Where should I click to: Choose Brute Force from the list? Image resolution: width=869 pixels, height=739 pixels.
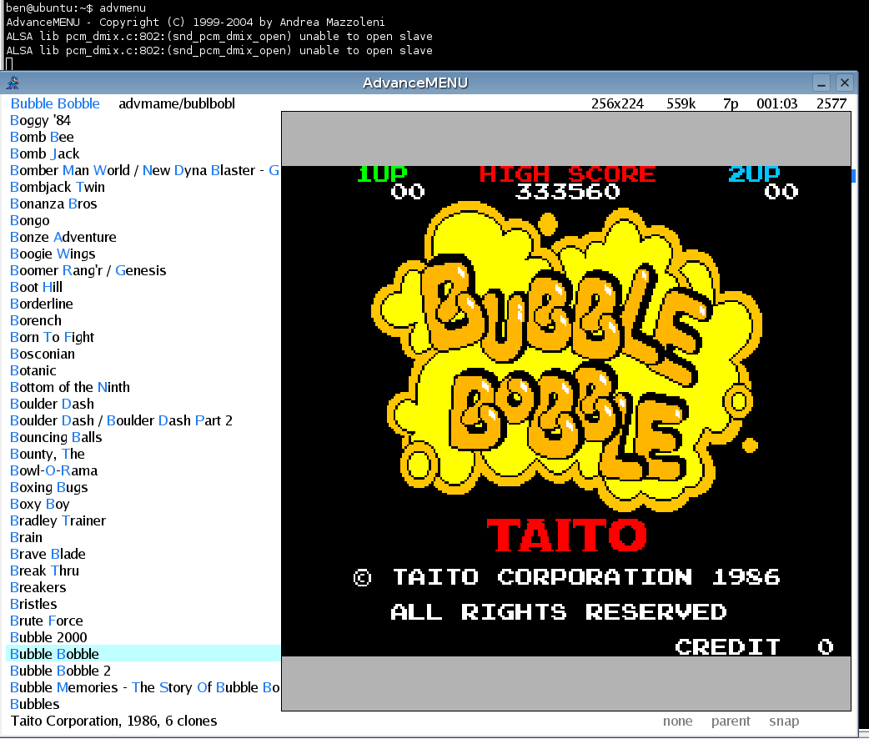click(47, 620)
